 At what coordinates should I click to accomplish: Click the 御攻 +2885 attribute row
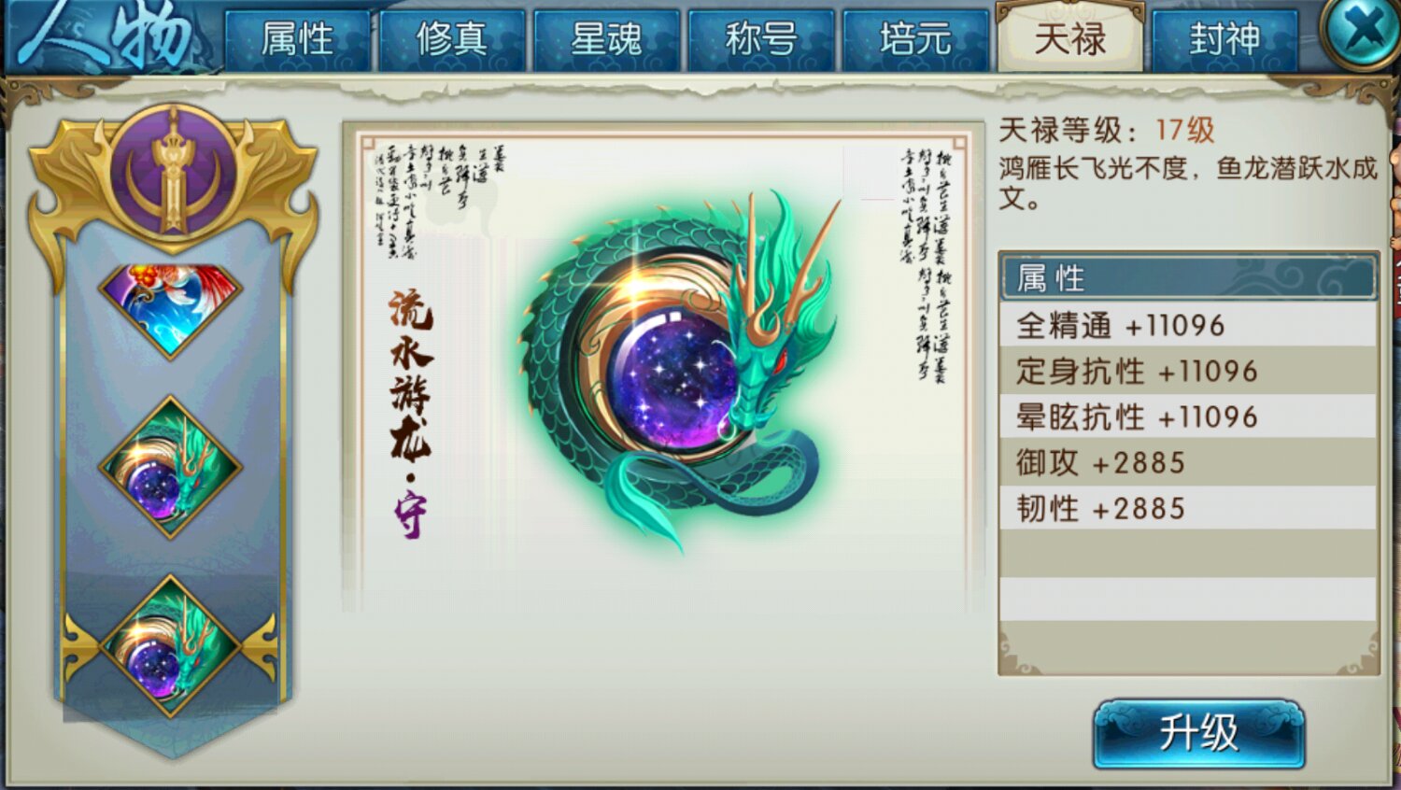pyautogui.click(x=1188, y=462)
